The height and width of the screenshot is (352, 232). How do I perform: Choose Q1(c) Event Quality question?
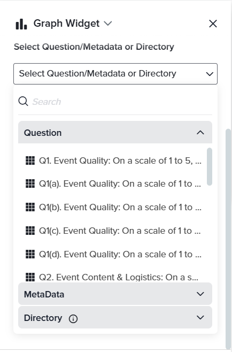tap(113, 231)
